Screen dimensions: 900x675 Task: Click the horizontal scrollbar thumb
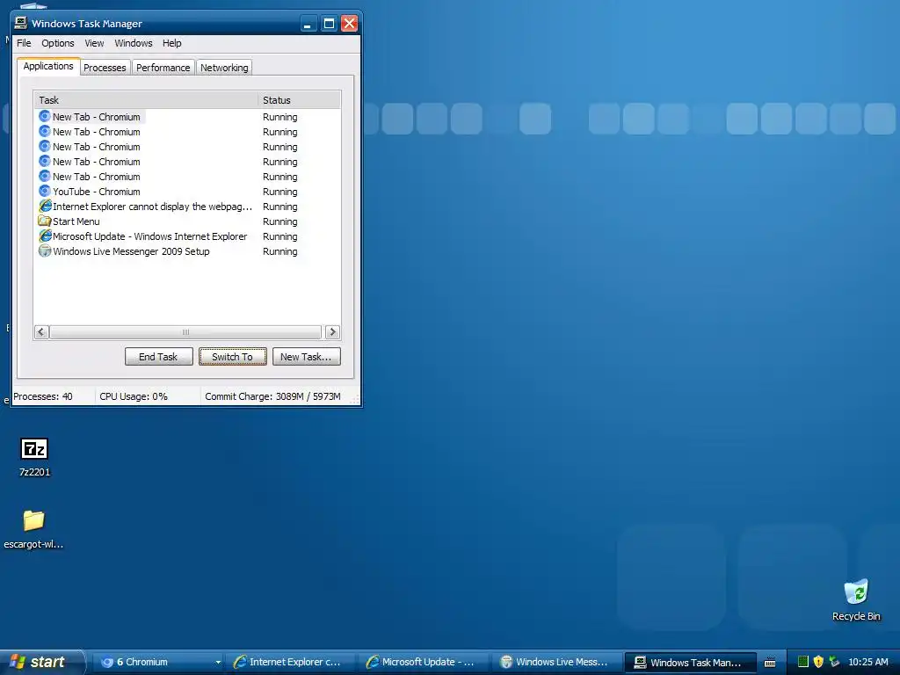coord(185,331)
